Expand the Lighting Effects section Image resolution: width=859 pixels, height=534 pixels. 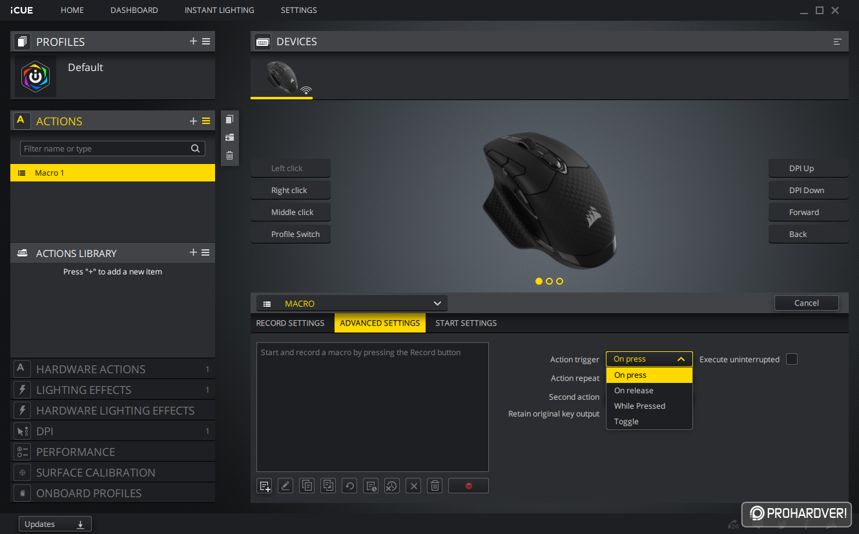tap(112, 389)
